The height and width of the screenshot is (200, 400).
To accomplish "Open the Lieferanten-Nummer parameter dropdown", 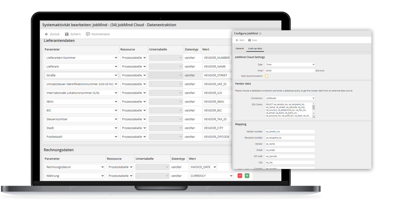I will pyautogui.click(x=81, y=58).
